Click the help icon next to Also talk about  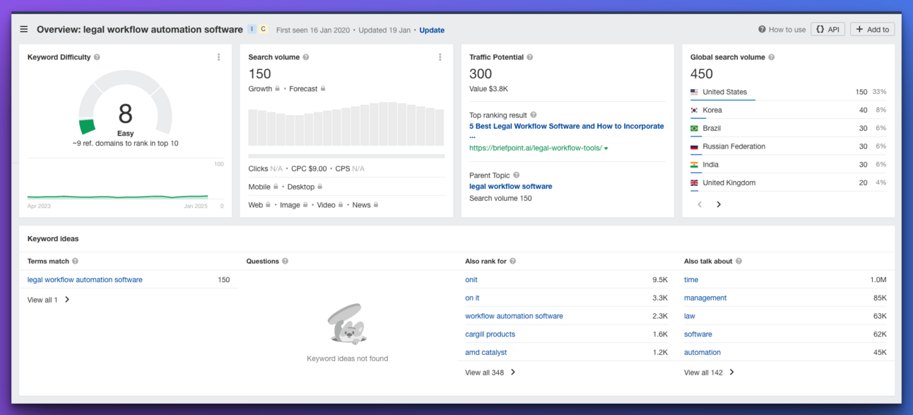pos(738,261)
